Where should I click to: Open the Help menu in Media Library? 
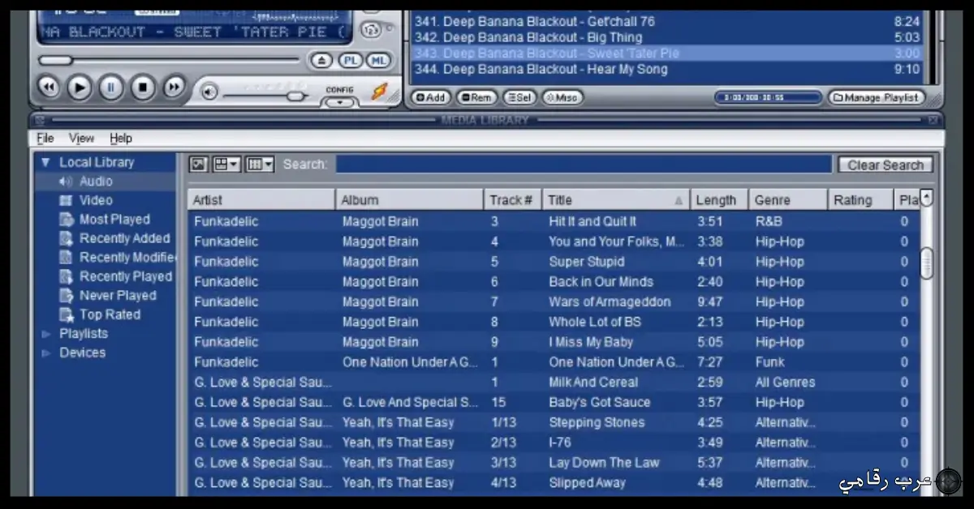(x=121, y=139)
